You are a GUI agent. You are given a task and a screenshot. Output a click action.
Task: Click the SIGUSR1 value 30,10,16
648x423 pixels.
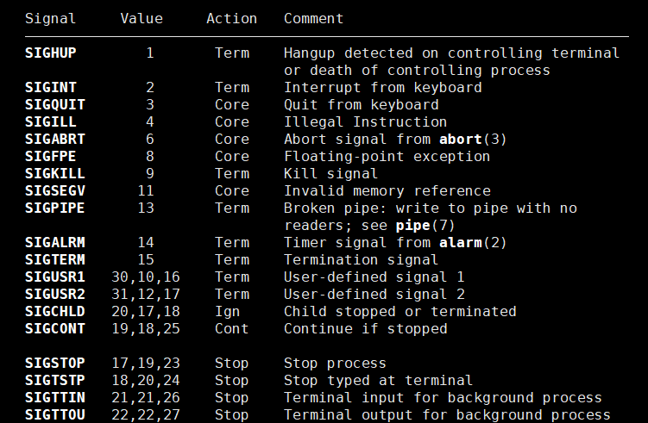pos(145,277)
